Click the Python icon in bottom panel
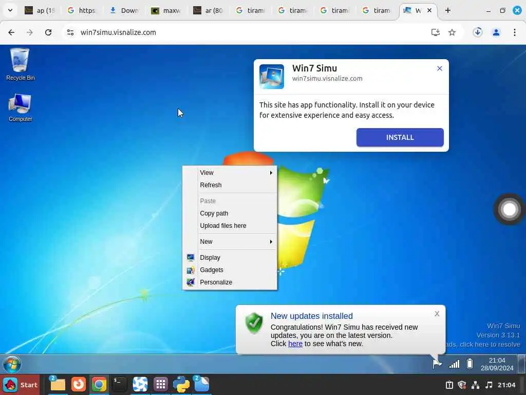 pyautogui.click(x=181, y=385)
